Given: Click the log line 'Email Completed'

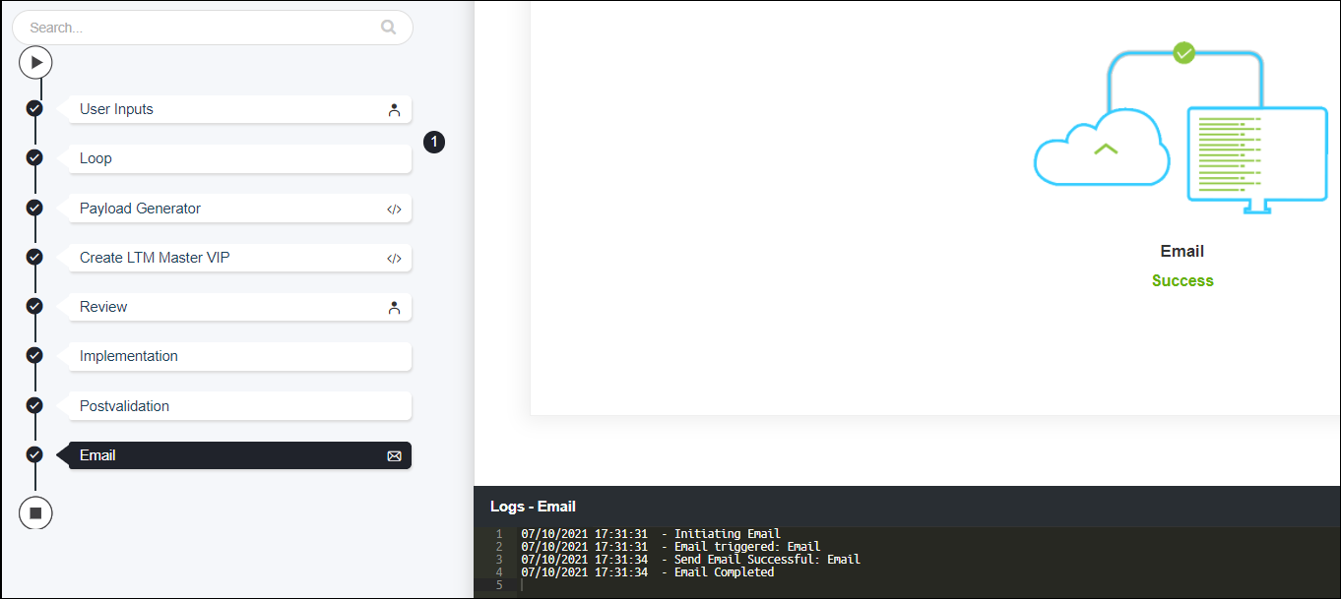Looking at the screenshot, I should tap(648, 572).
